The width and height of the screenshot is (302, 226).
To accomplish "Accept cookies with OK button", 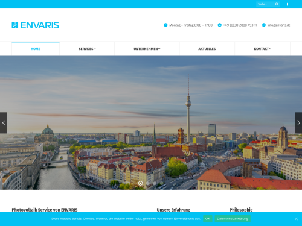I will click(208, 219).
